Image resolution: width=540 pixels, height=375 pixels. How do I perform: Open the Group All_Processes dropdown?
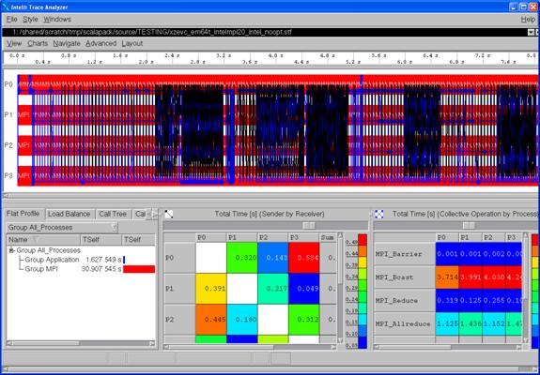[x=62, y=228]
